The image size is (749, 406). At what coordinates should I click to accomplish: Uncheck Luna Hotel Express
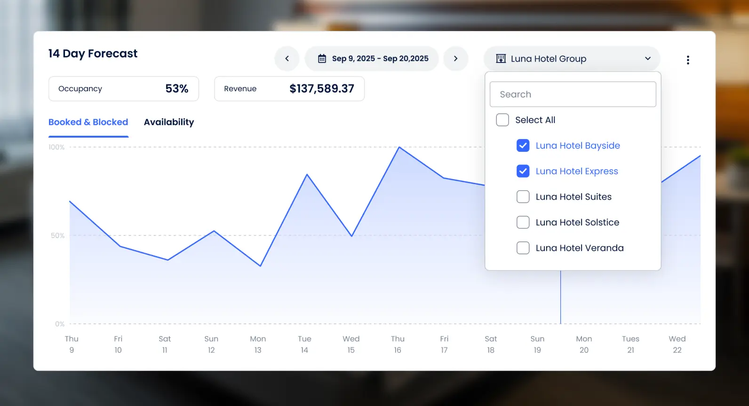coord(523,171)
